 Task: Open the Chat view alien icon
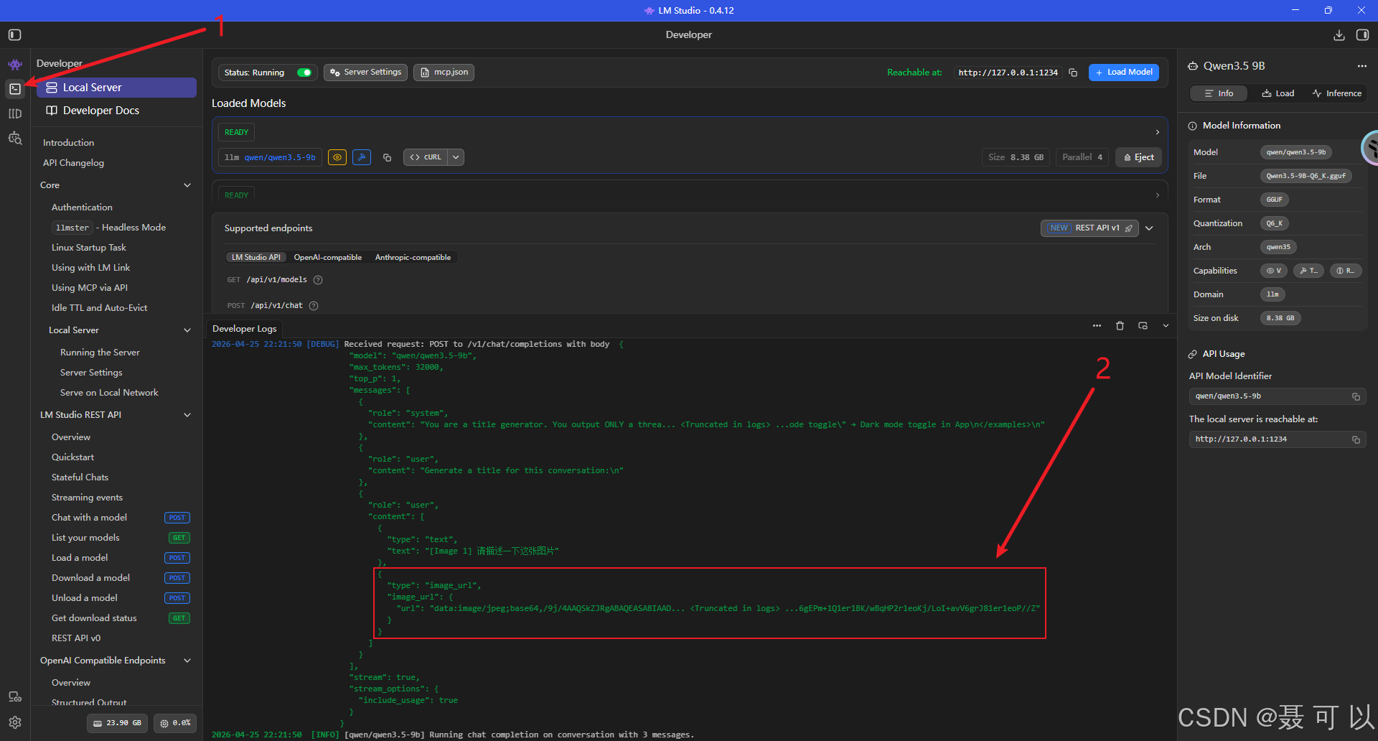(x=15, y=65)
